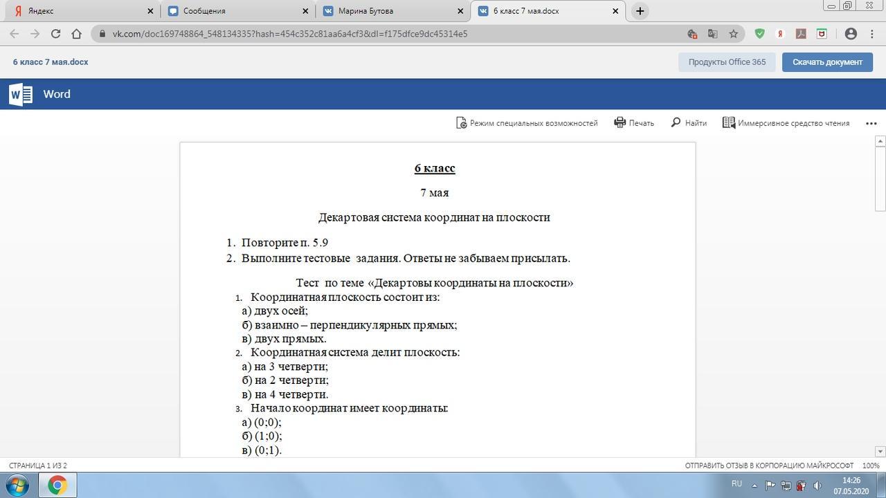Click answer а) двух осей;
The height and width of the screenshot is (498, 886).
click(x=275, y=311)
